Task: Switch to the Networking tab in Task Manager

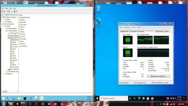Action: point(159,31)
